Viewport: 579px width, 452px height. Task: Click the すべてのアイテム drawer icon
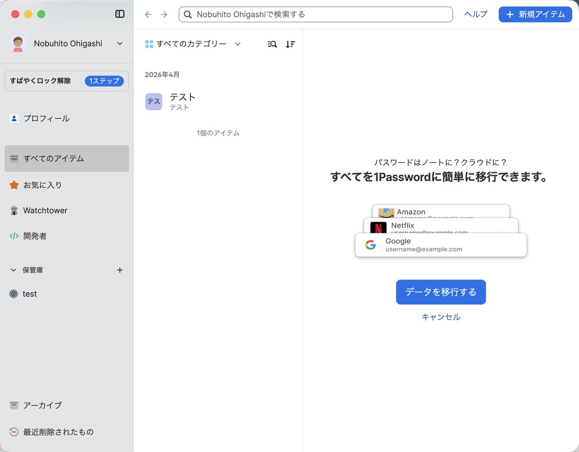click(x=14, y=158)
